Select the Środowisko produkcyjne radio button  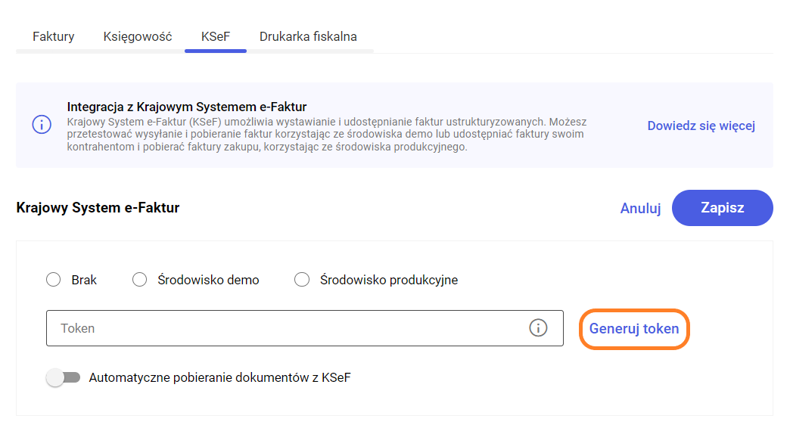pos(302,280)
